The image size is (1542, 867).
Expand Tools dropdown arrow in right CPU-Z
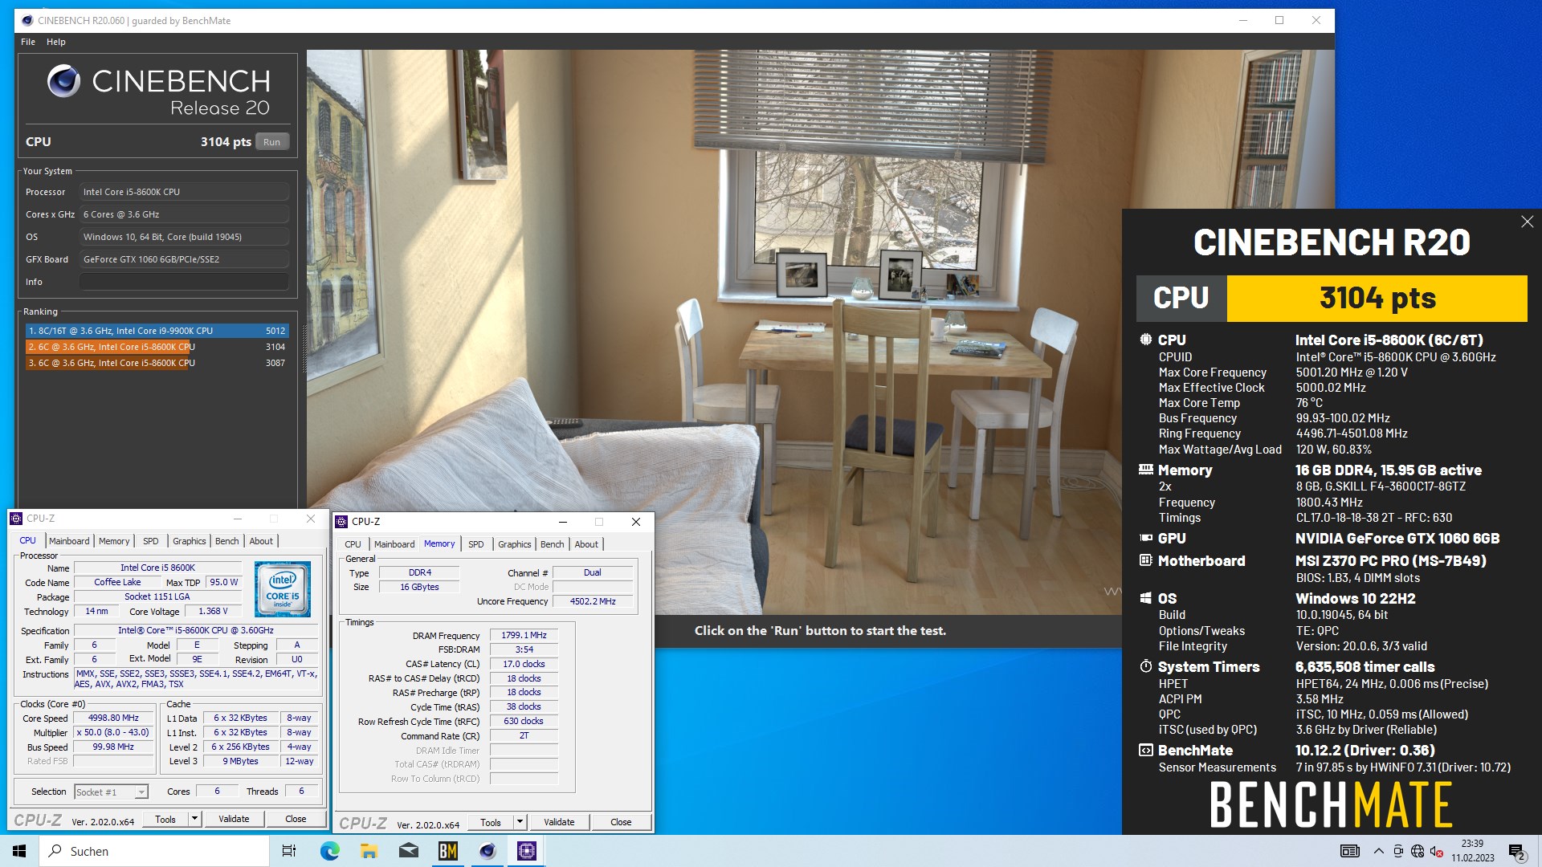(x=520, y=822)
